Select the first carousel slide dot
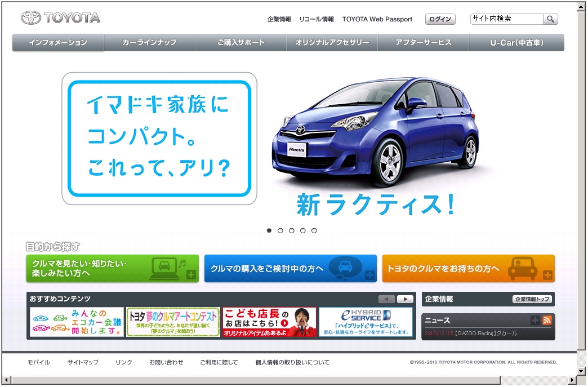 click(x=269, y=230)
